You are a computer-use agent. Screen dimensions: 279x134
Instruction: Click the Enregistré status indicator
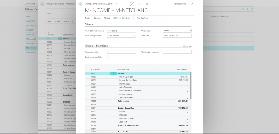[x=179, y=4]
